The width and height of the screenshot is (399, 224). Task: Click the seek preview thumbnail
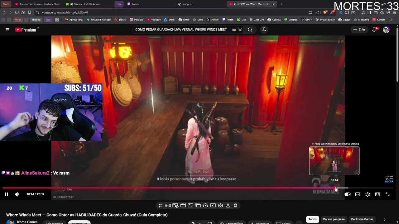pyautogui.click(x=334, y=161)
